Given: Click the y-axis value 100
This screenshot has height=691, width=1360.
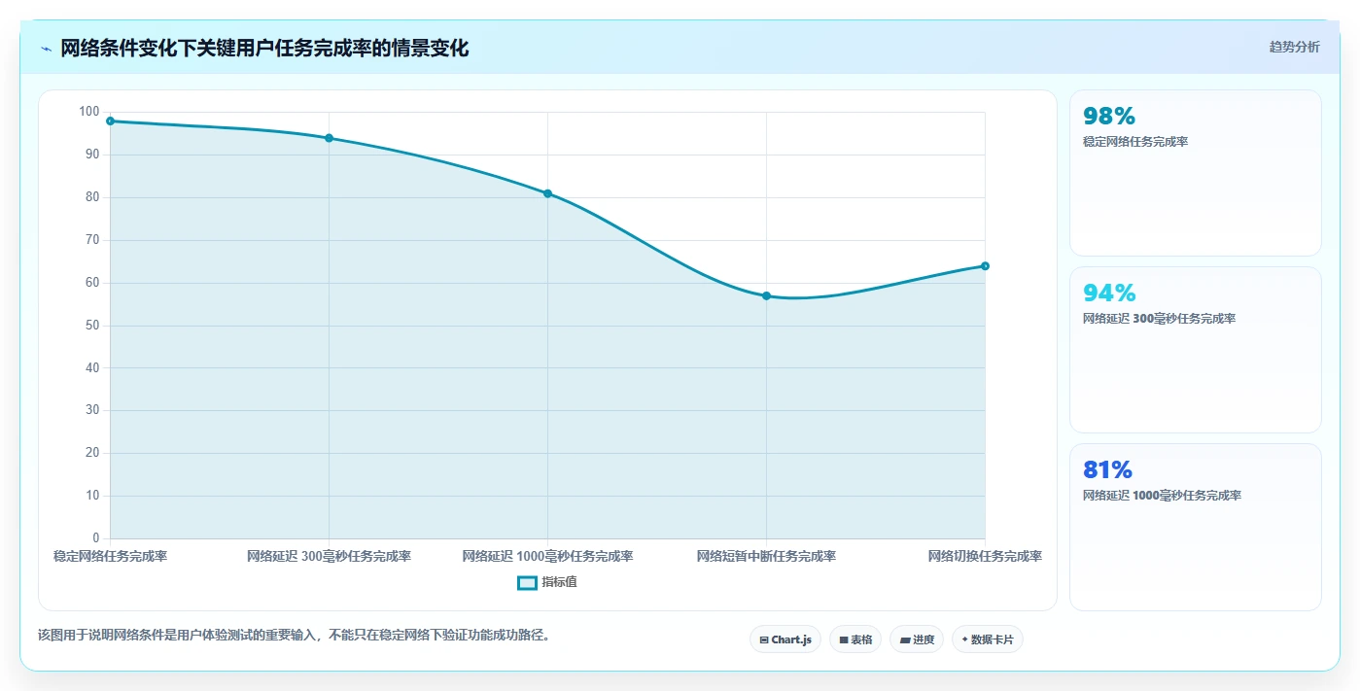Looking at the screenshot, I should (x=89, y=112).
